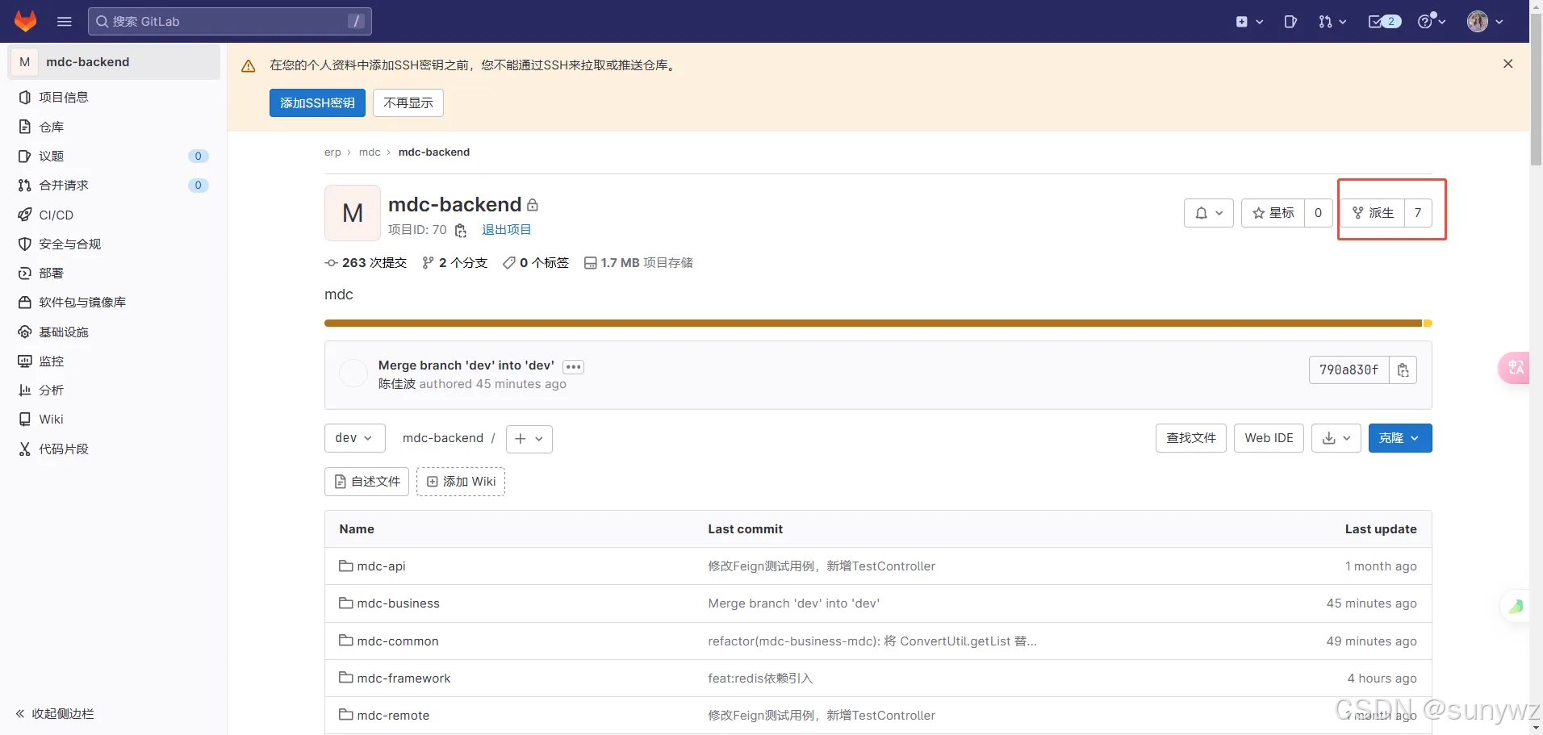Viewport: 1543px width, 735px height.
Task: Expand commit message with ellipsis button
Action: (574, 367)
